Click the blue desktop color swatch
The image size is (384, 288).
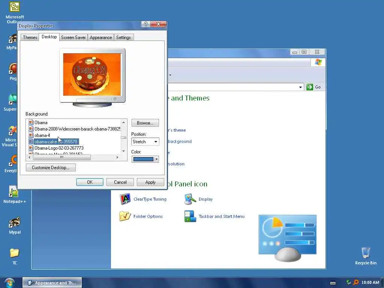pyautogui.click(x=143, y=159)
